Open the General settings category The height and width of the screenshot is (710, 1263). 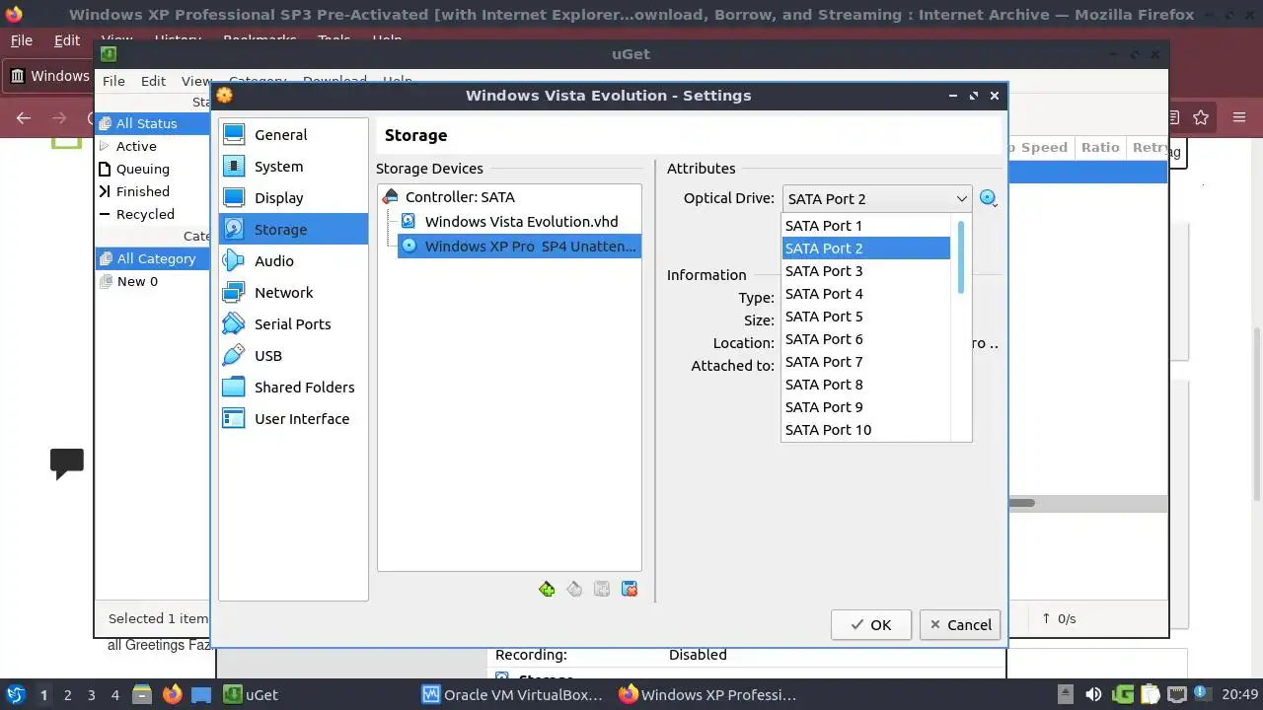293,135
